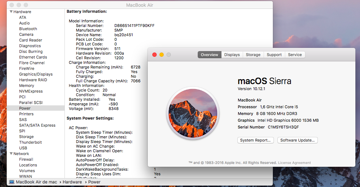Viewport: 360px width, 187px height.
Task: Open Thunderbolt in the sidebar
Action: [30, 142]
